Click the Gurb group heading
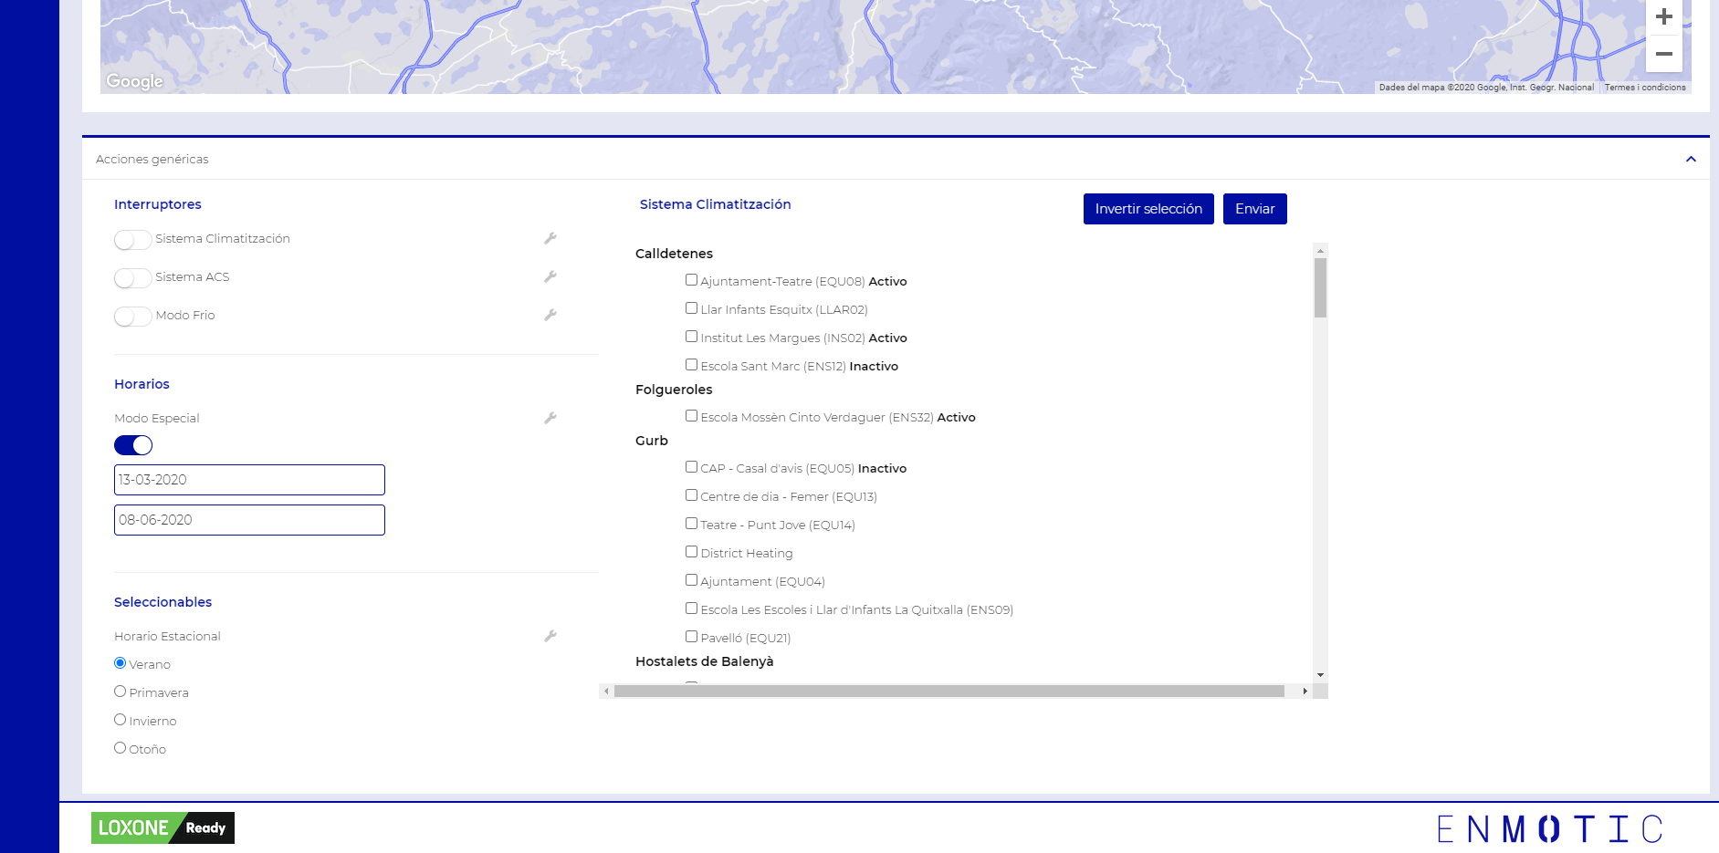 pyautogui.click(x=652, y=441)
